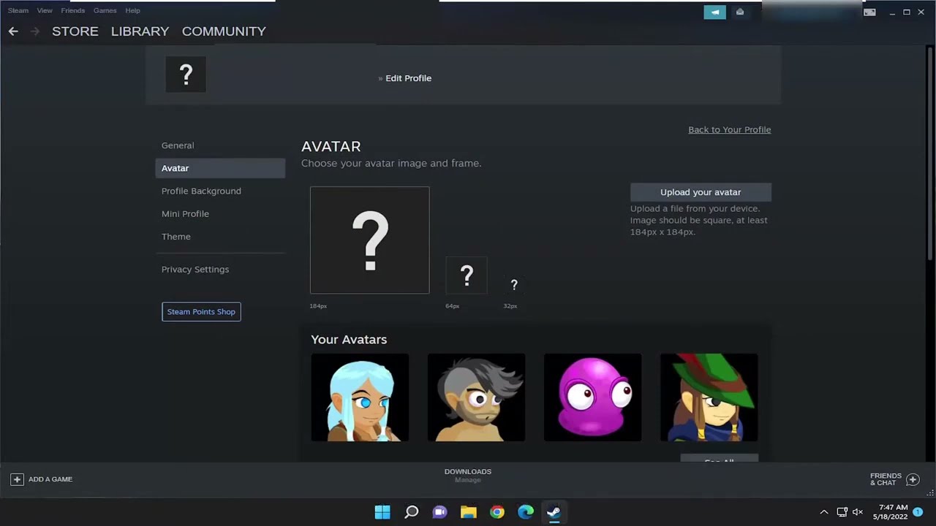Open the View menu

(x=45, y=11)
